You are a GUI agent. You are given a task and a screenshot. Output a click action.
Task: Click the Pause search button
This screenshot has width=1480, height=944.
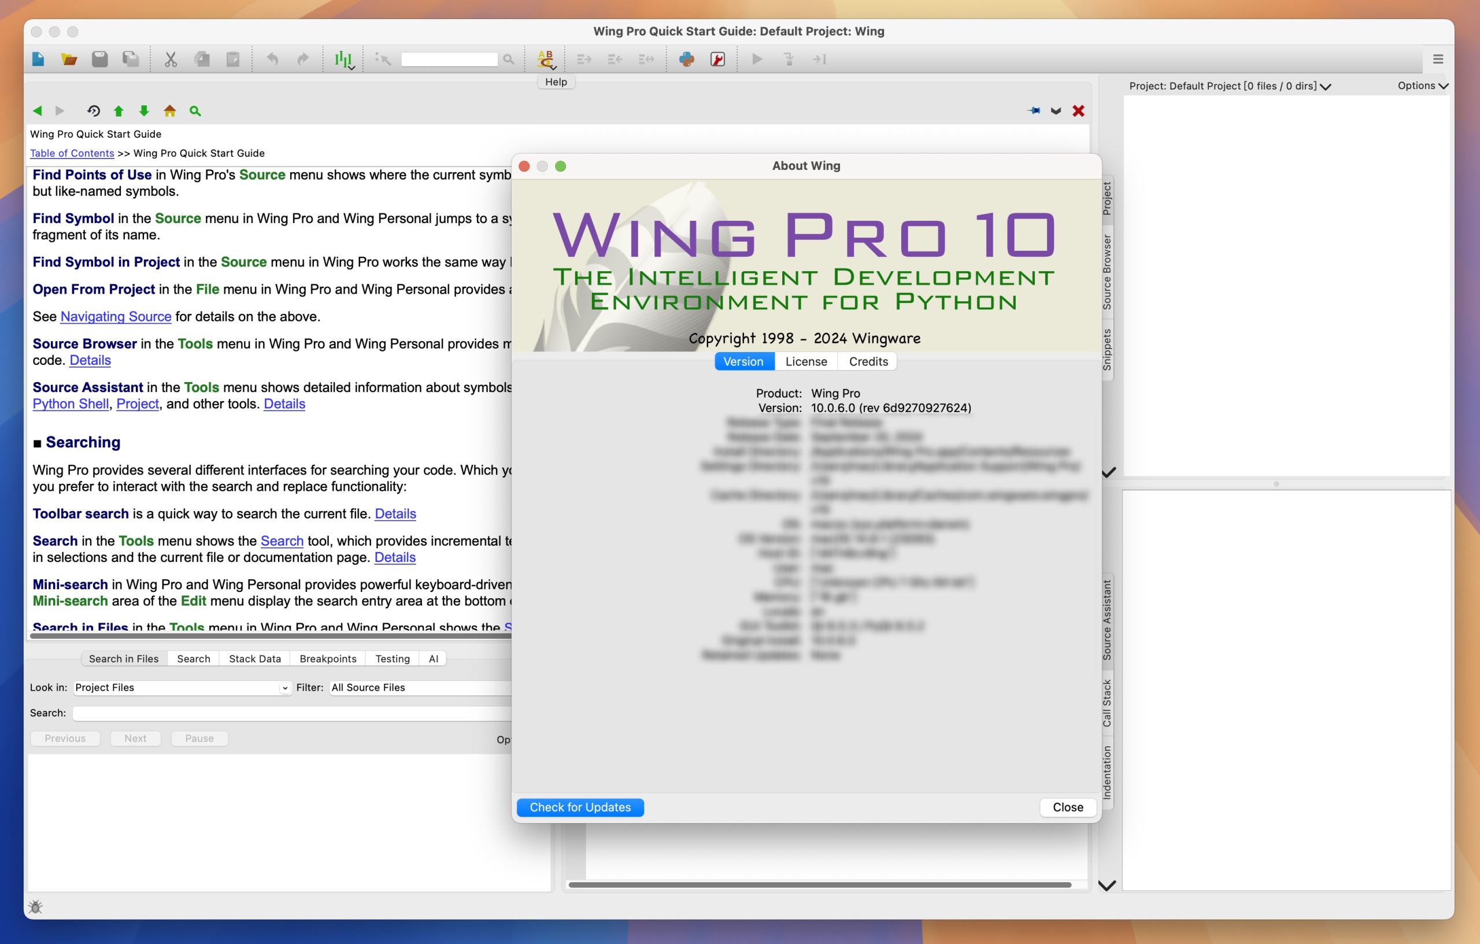point(199,738)
